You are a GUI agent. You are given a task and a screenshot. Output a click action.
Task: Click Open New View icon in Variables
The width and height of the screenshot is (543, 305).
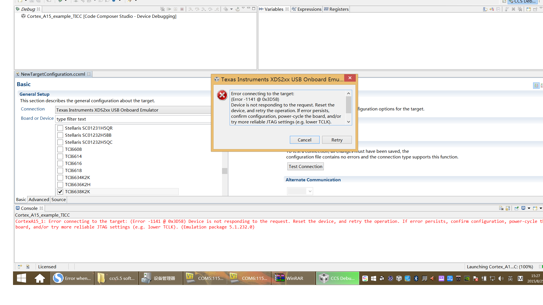click(x=528, y=9)
